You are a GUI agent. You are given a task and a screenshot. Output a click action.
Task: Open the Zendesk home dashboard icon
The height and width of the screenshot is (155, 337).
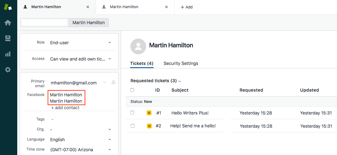click(x=8, y=23)
